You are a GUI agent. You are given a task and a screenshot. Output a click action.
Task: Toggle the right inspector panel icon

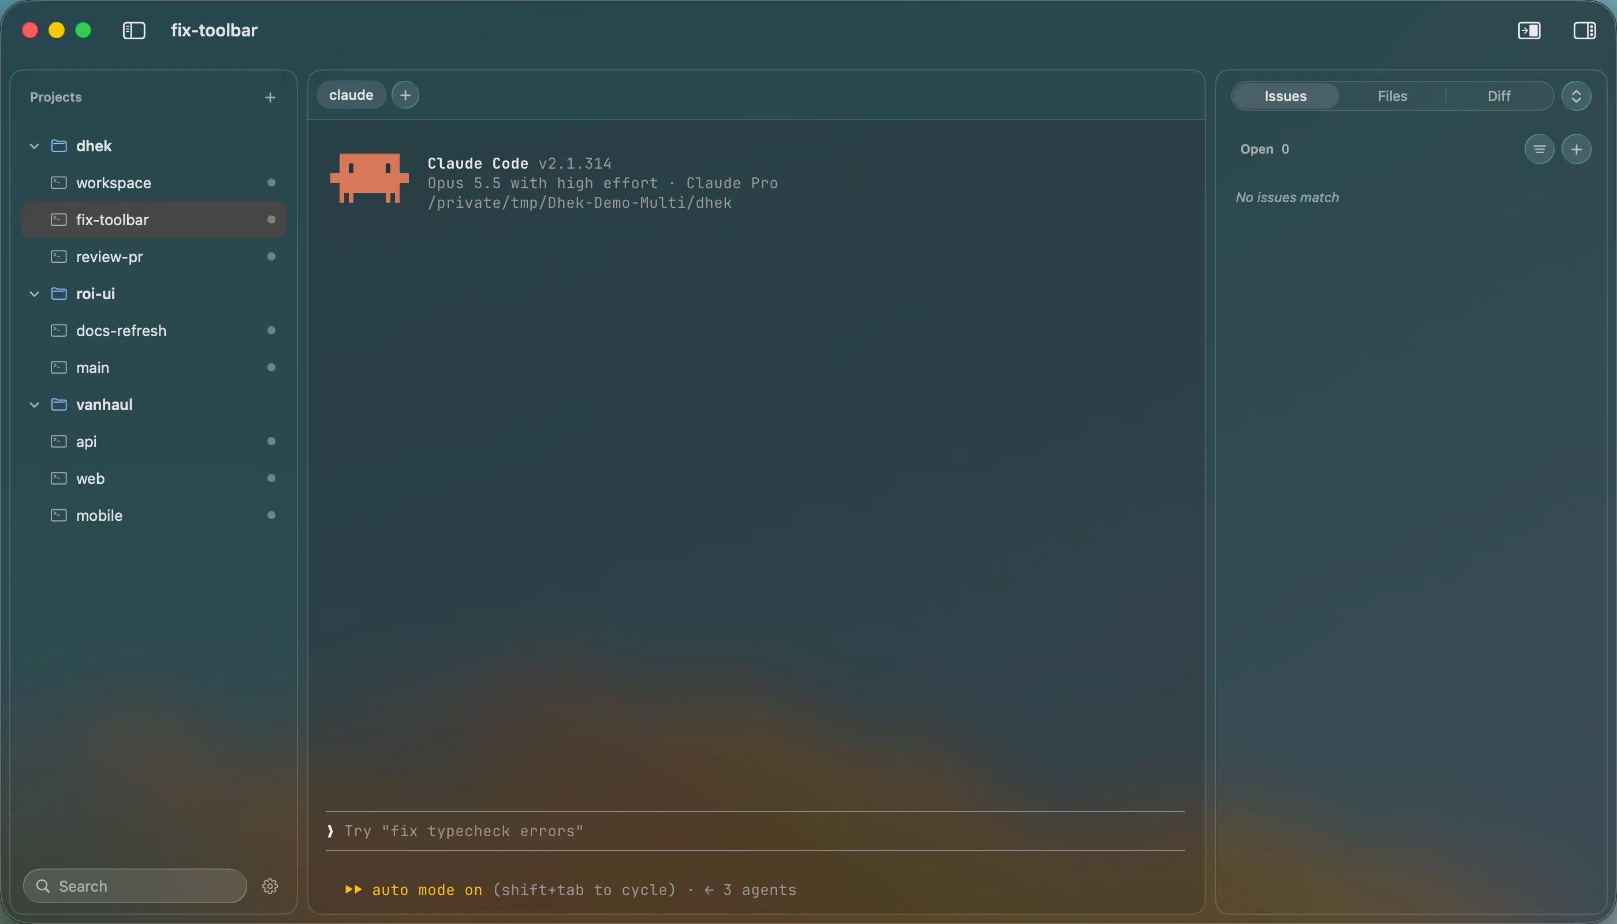(1584, 31)
